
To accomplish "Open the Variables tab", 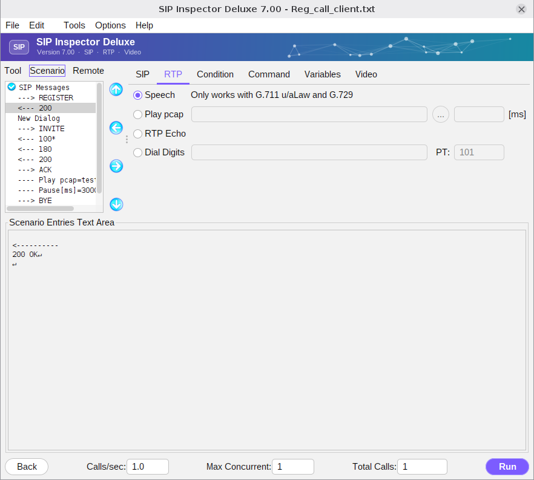I will coord(323,74).
